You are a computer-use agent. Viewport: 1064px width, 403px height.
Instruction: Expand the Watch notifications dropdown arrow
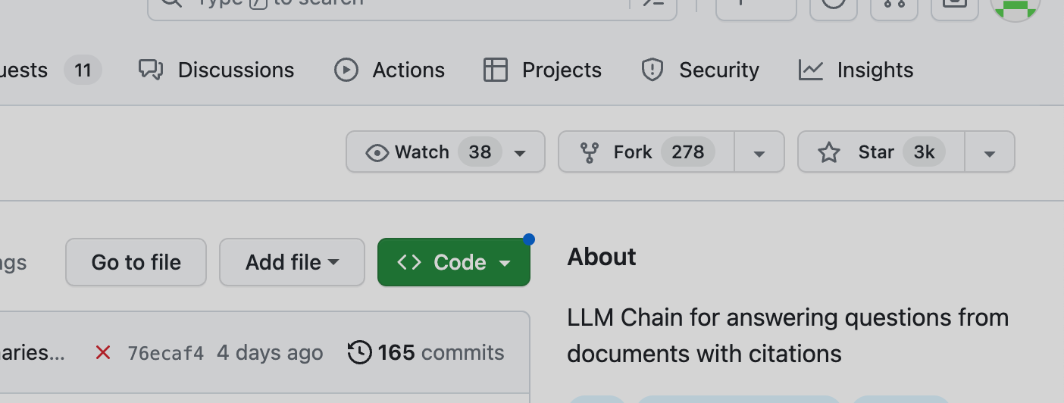(520, 152)
